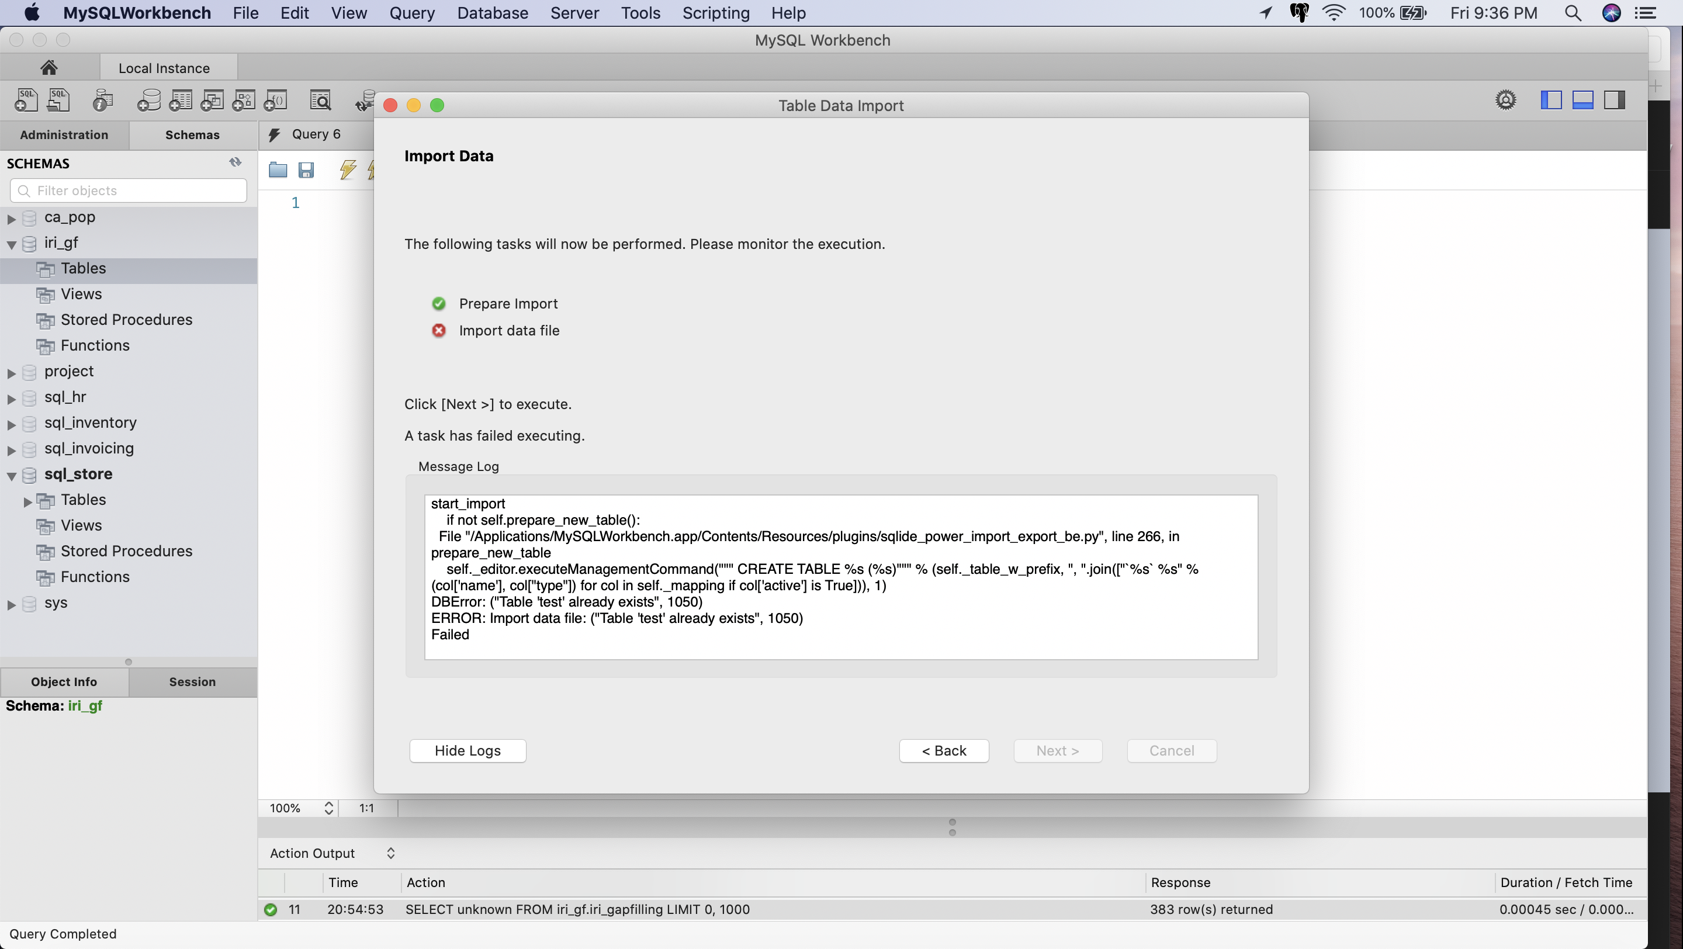Switch to the Administration tab
1683x949 pixels.
coord(64,134)
